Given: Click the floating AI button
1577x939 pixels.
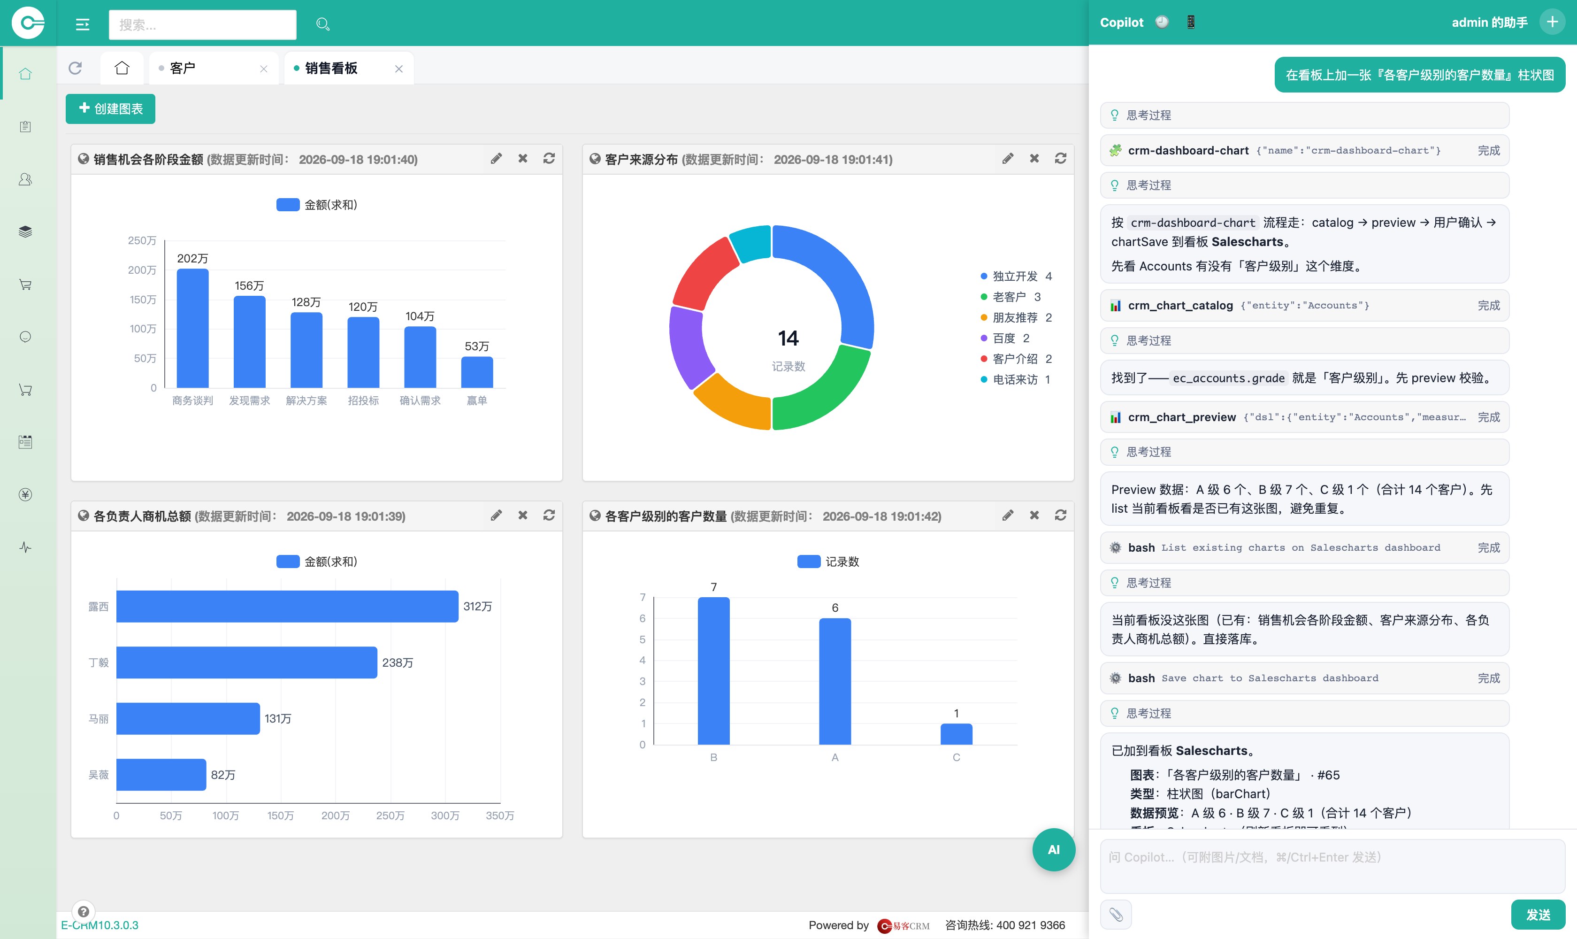Looking at the screenshot, I should [1054, 850].
